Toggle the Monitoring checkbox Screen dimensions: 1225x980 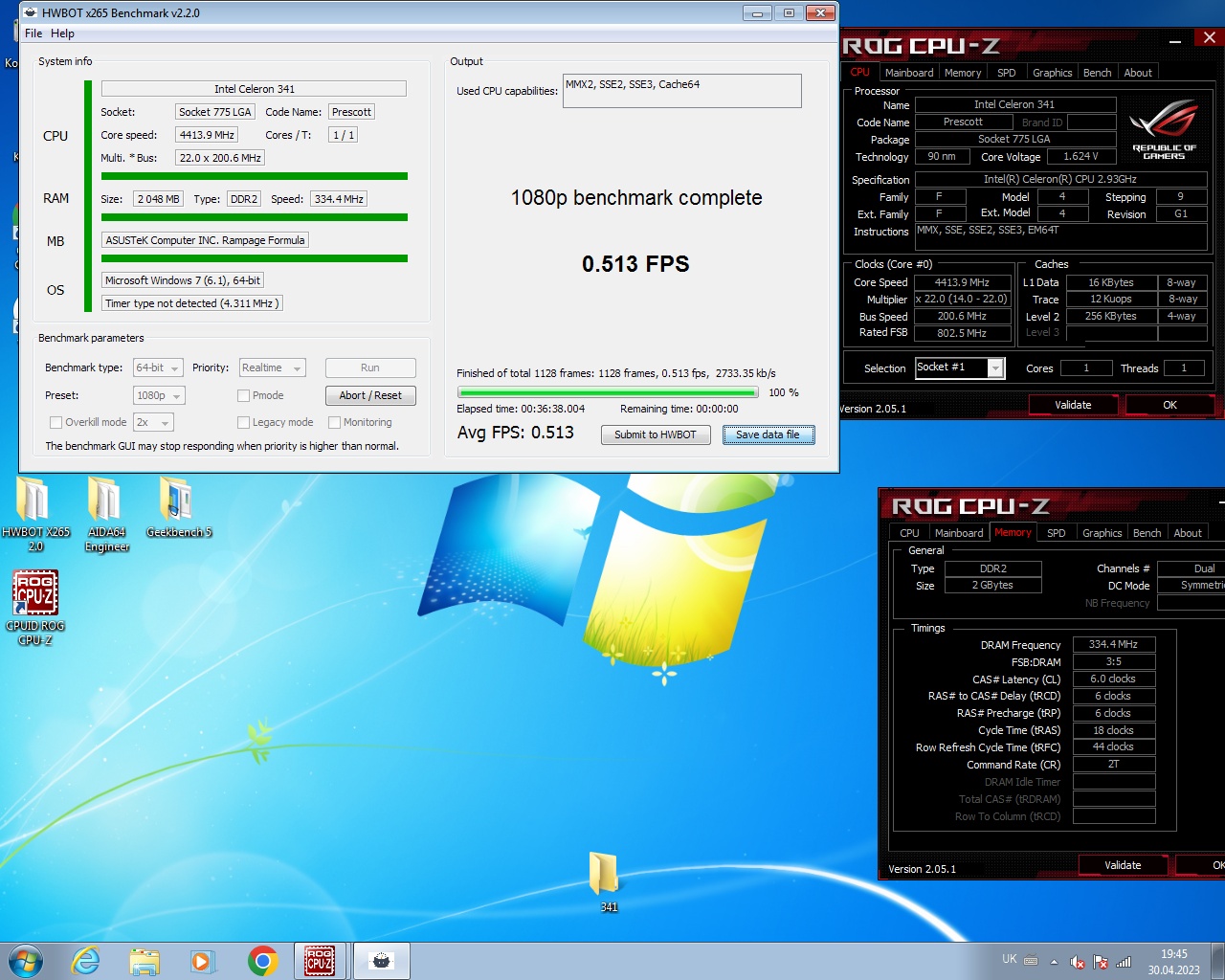coord(335,422)
